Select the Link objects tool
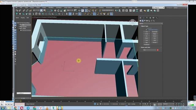Viewport: 196px width, 110px height. [24, 11]
